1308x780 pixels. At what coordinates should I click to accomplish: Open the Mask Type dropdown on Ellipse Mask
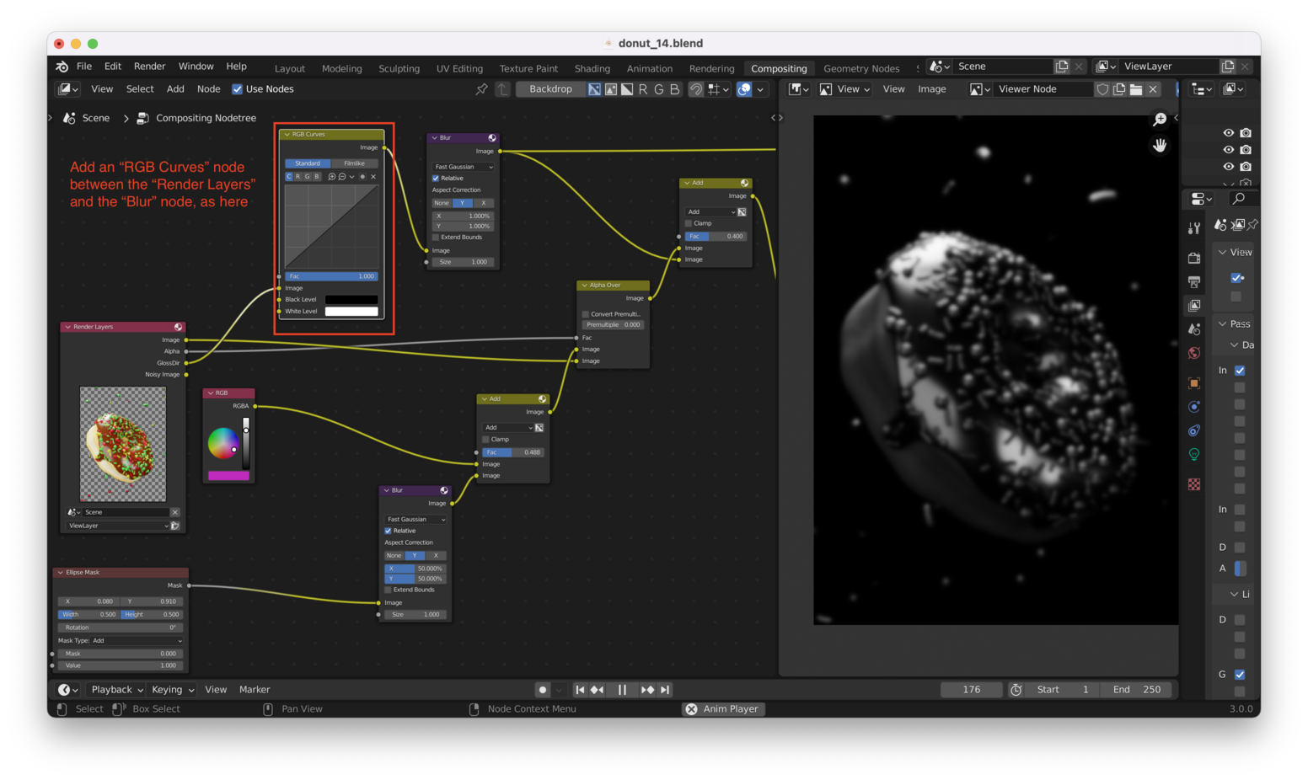[x=137, y=641]
